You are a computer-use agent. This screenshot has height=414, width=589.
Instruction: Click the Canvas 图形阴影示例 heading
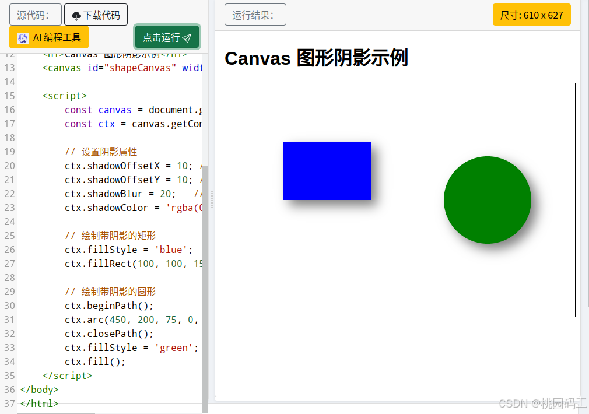pos(316,58)
